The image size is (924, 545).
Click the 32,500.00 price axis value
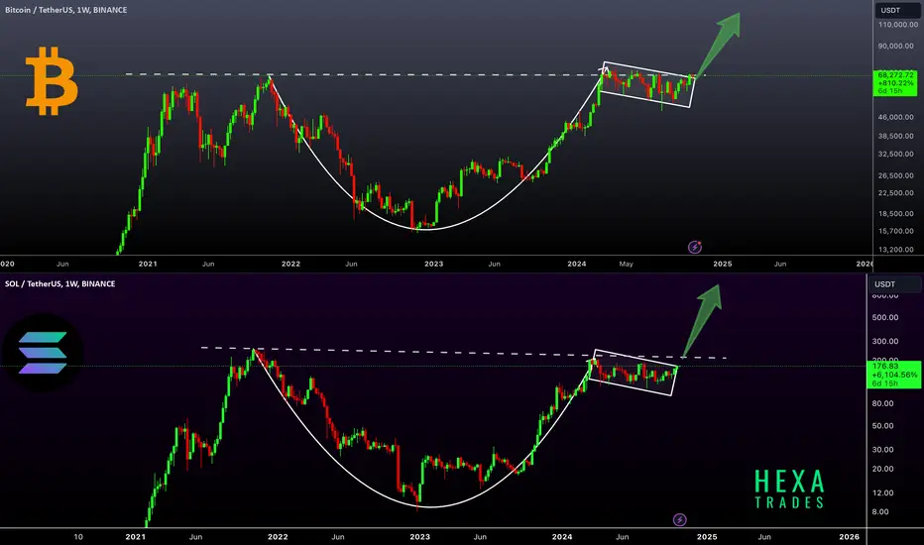tap(896, 155)
